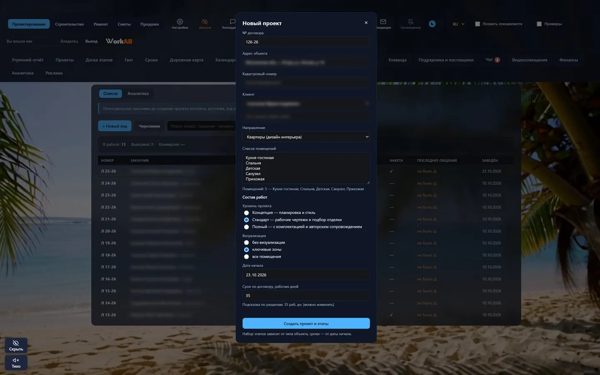The image size is (600, 375).
Task: Select Стандарт — рабочие чертежи project level
Action: click(247, 220)
